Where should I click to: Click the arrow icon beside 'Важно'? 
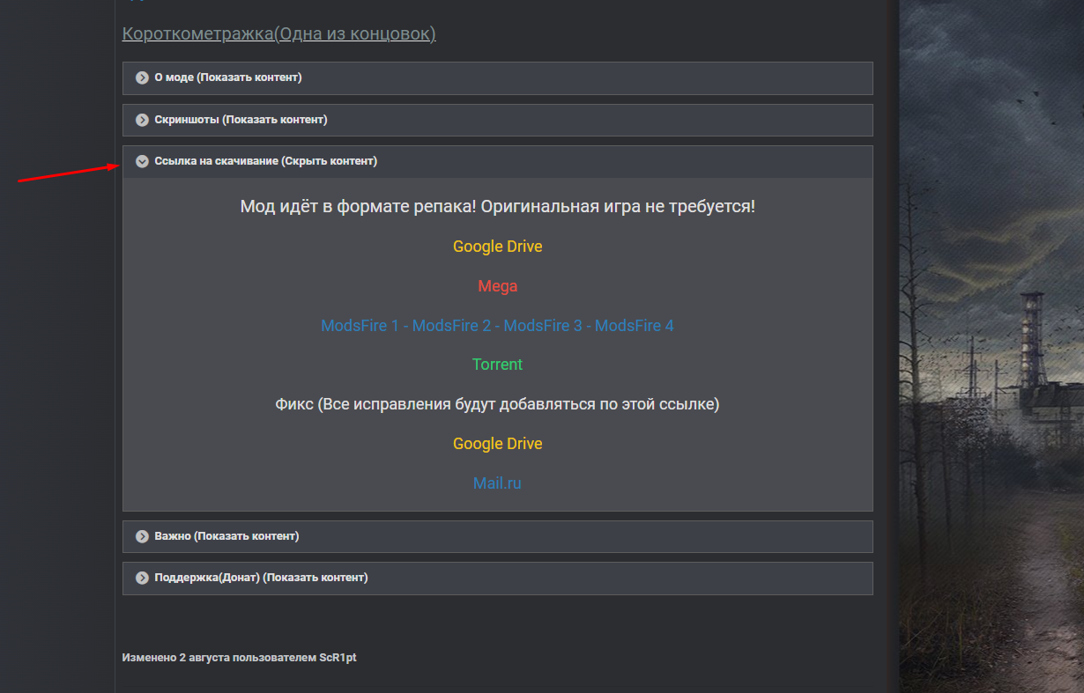point(142,536)
